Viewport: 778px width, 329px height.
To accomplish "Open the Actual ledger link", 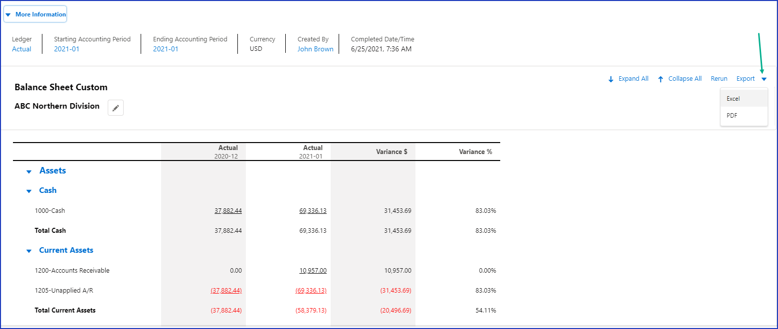I will 21,49.
